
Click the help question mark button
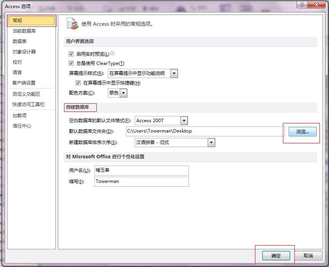[x=302, y=5]
